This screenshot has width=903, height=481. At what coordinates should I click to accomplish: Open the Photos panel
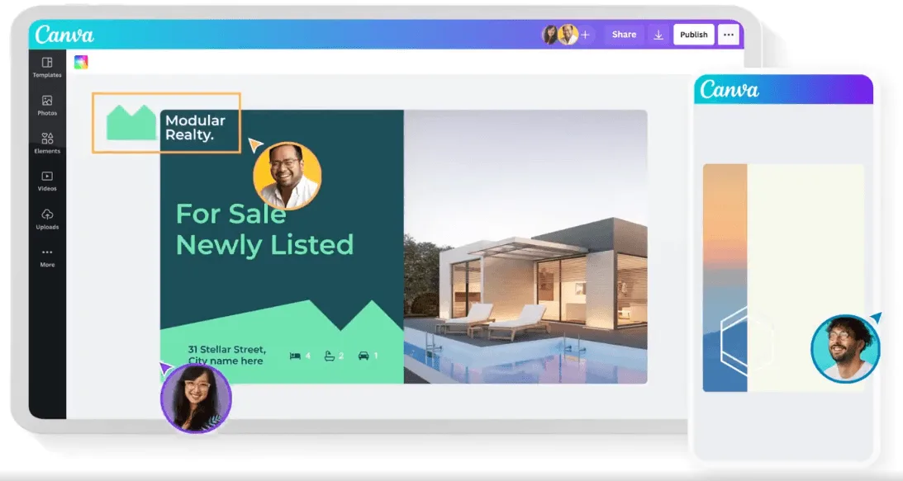tap(47, 106)
